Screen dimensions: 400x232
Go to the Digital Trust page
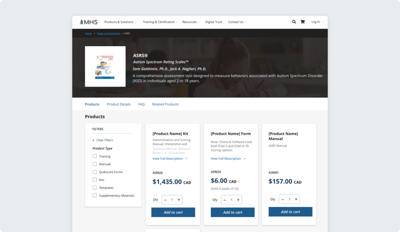point(214,22)
